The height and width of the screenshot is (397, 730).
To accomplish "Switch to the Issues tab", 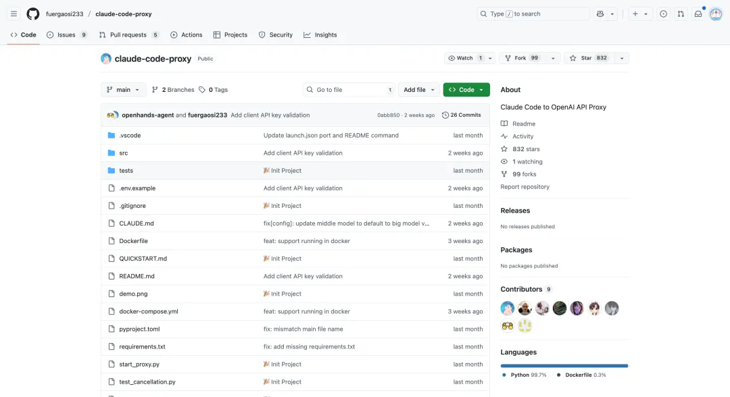I will coord(67,35).
